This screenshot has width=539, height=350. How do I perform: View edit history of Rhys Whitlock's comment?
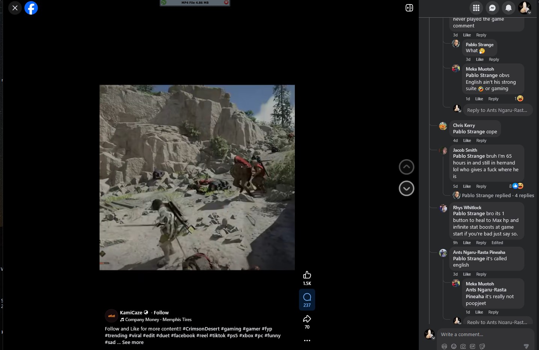pyautogui.click(x=497, y=243)
